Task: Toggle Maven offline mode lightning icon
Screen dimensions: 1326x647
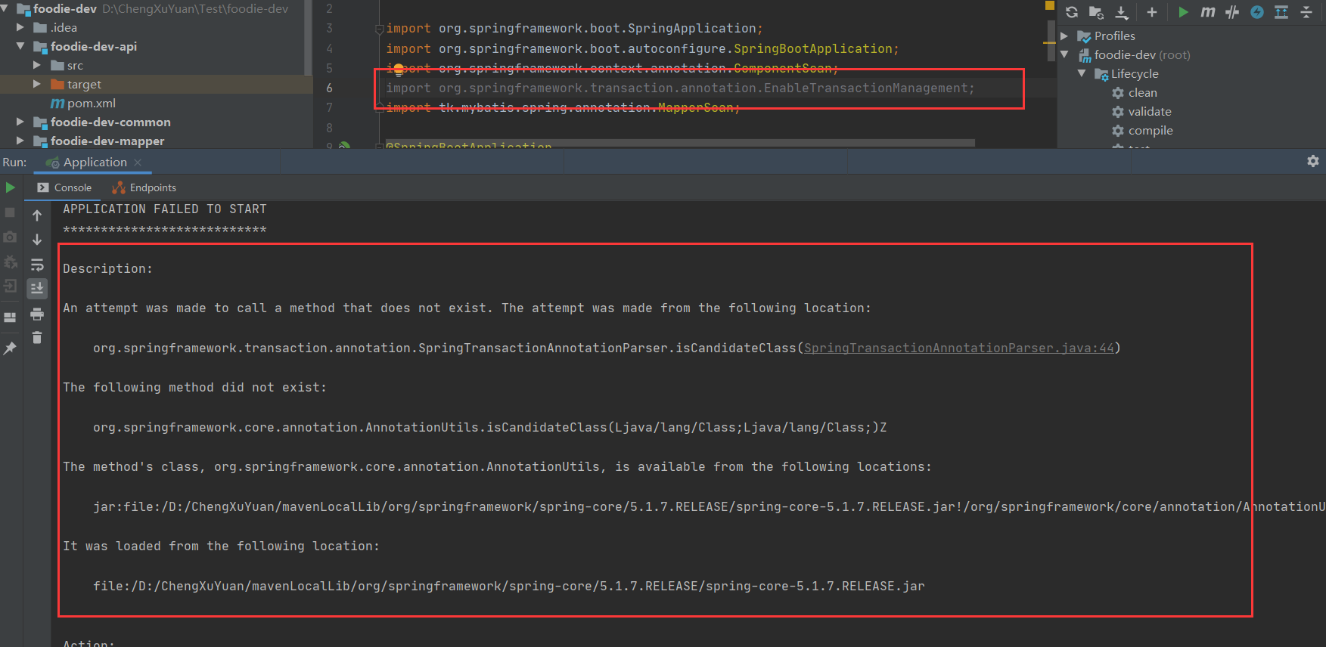Action: [1257, 12]
